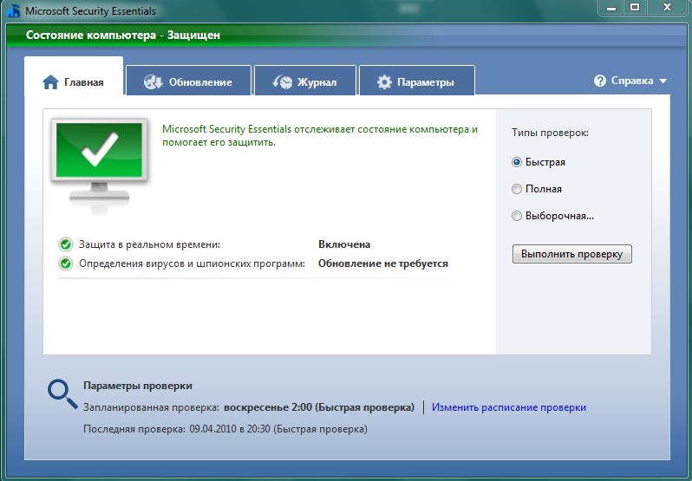Open the Журнал tab
Viewport: 692px width, 481px height.
[x=305, y=81]
